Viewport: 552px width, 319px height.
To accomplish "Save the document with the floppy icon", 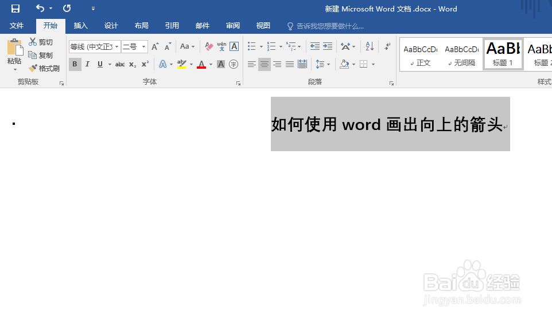I will [15, 9].
